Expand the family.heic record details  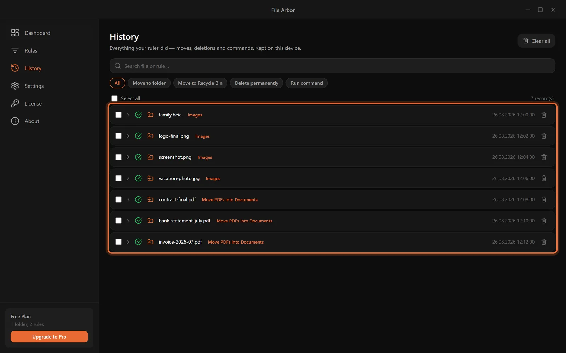pyautogui.click(x=128, y=115)
